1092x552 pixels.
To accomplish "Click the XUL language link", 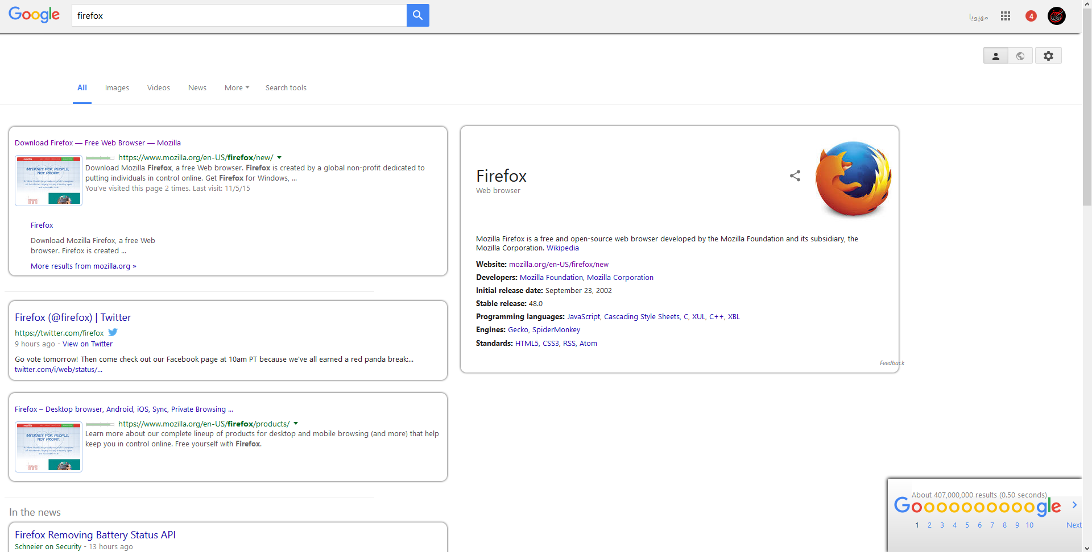I will pos(698,317).
